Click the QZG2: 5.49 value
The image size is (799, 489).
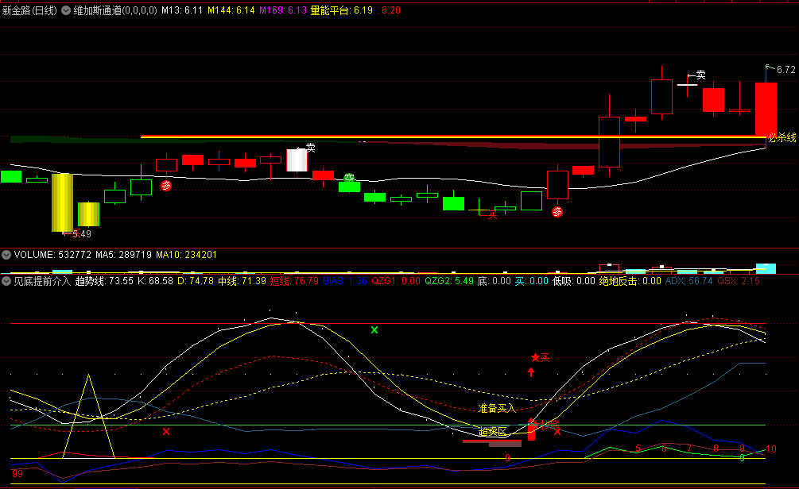click(449, 281)
